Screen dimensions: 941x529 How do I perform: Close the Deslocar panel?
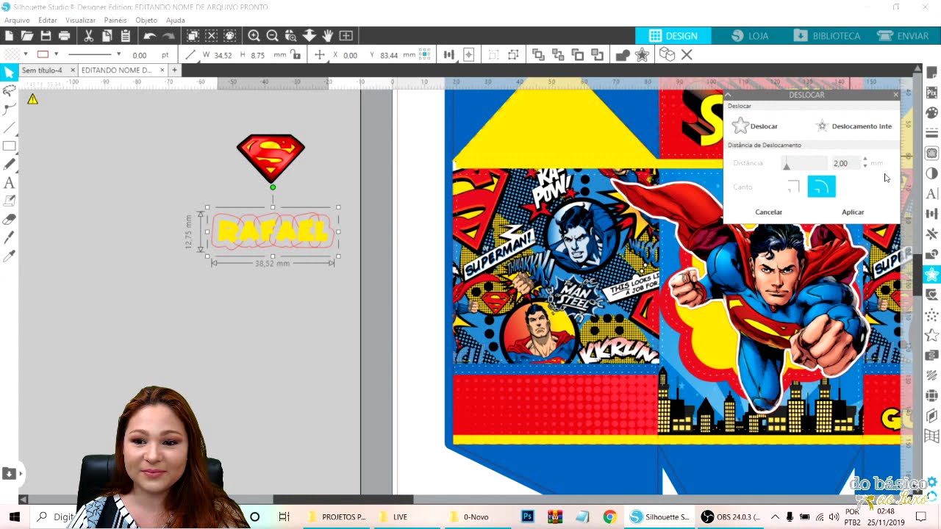(895, 95)
